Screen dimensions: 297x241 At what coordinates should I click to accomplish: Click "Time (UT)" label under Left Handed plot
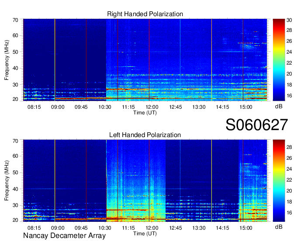[145, 234]
